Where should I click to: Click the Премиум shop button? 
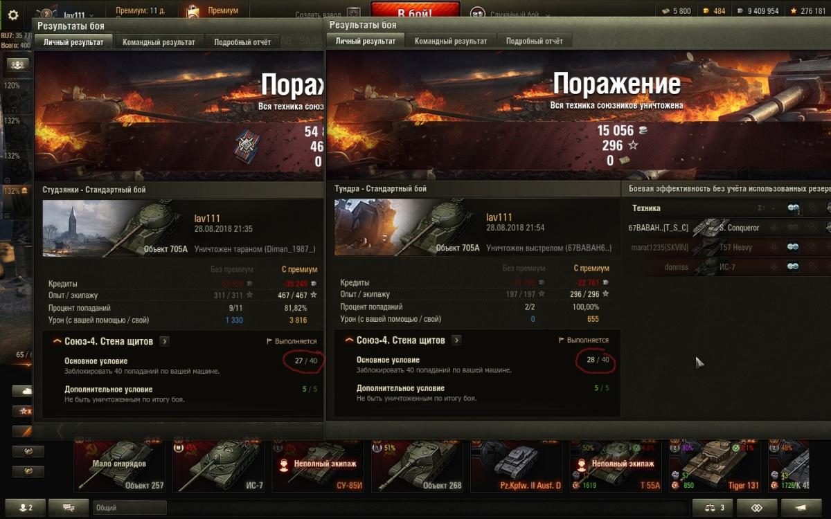click(x=214, y=11)
